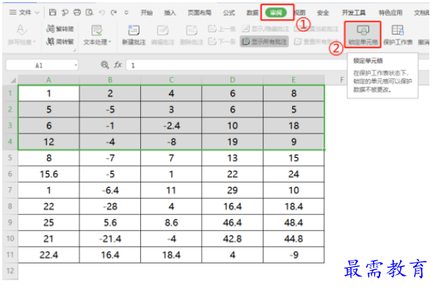
Task: Open the Name Box dropdown arrow
Action: [76, 65]
